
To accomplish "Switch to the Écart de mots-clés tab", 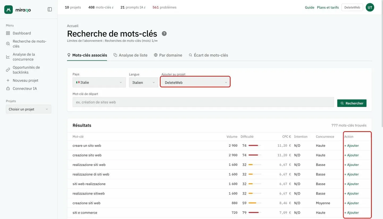I will (x=208, y=55).
